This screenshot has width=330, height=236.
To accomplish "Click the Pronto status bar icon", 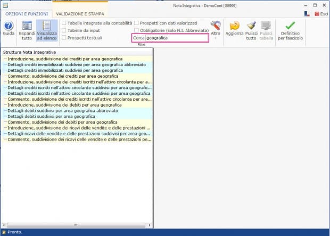I will point(4,232).
